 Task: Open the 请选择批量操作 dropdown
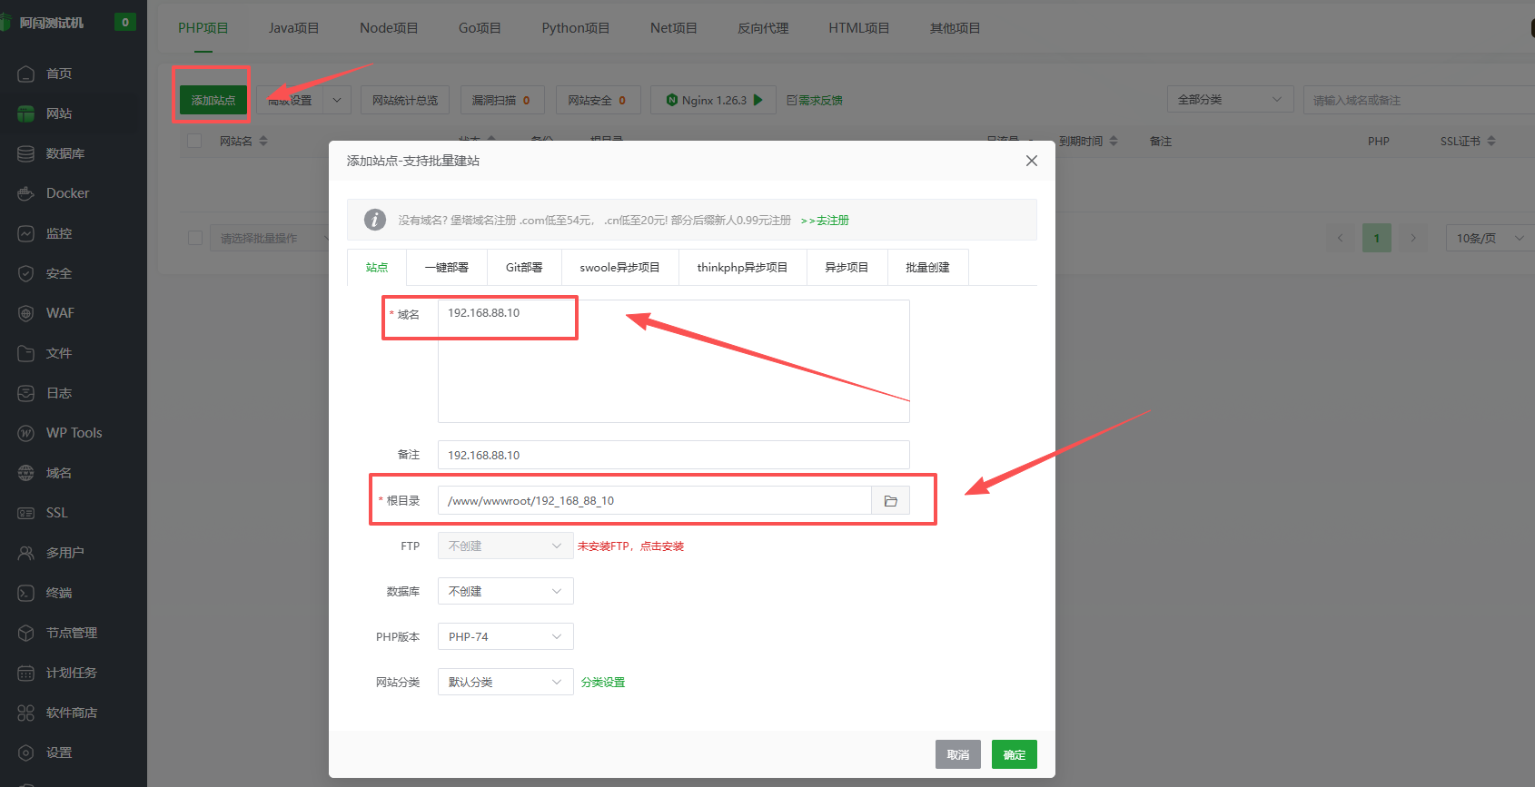[270, 238]
